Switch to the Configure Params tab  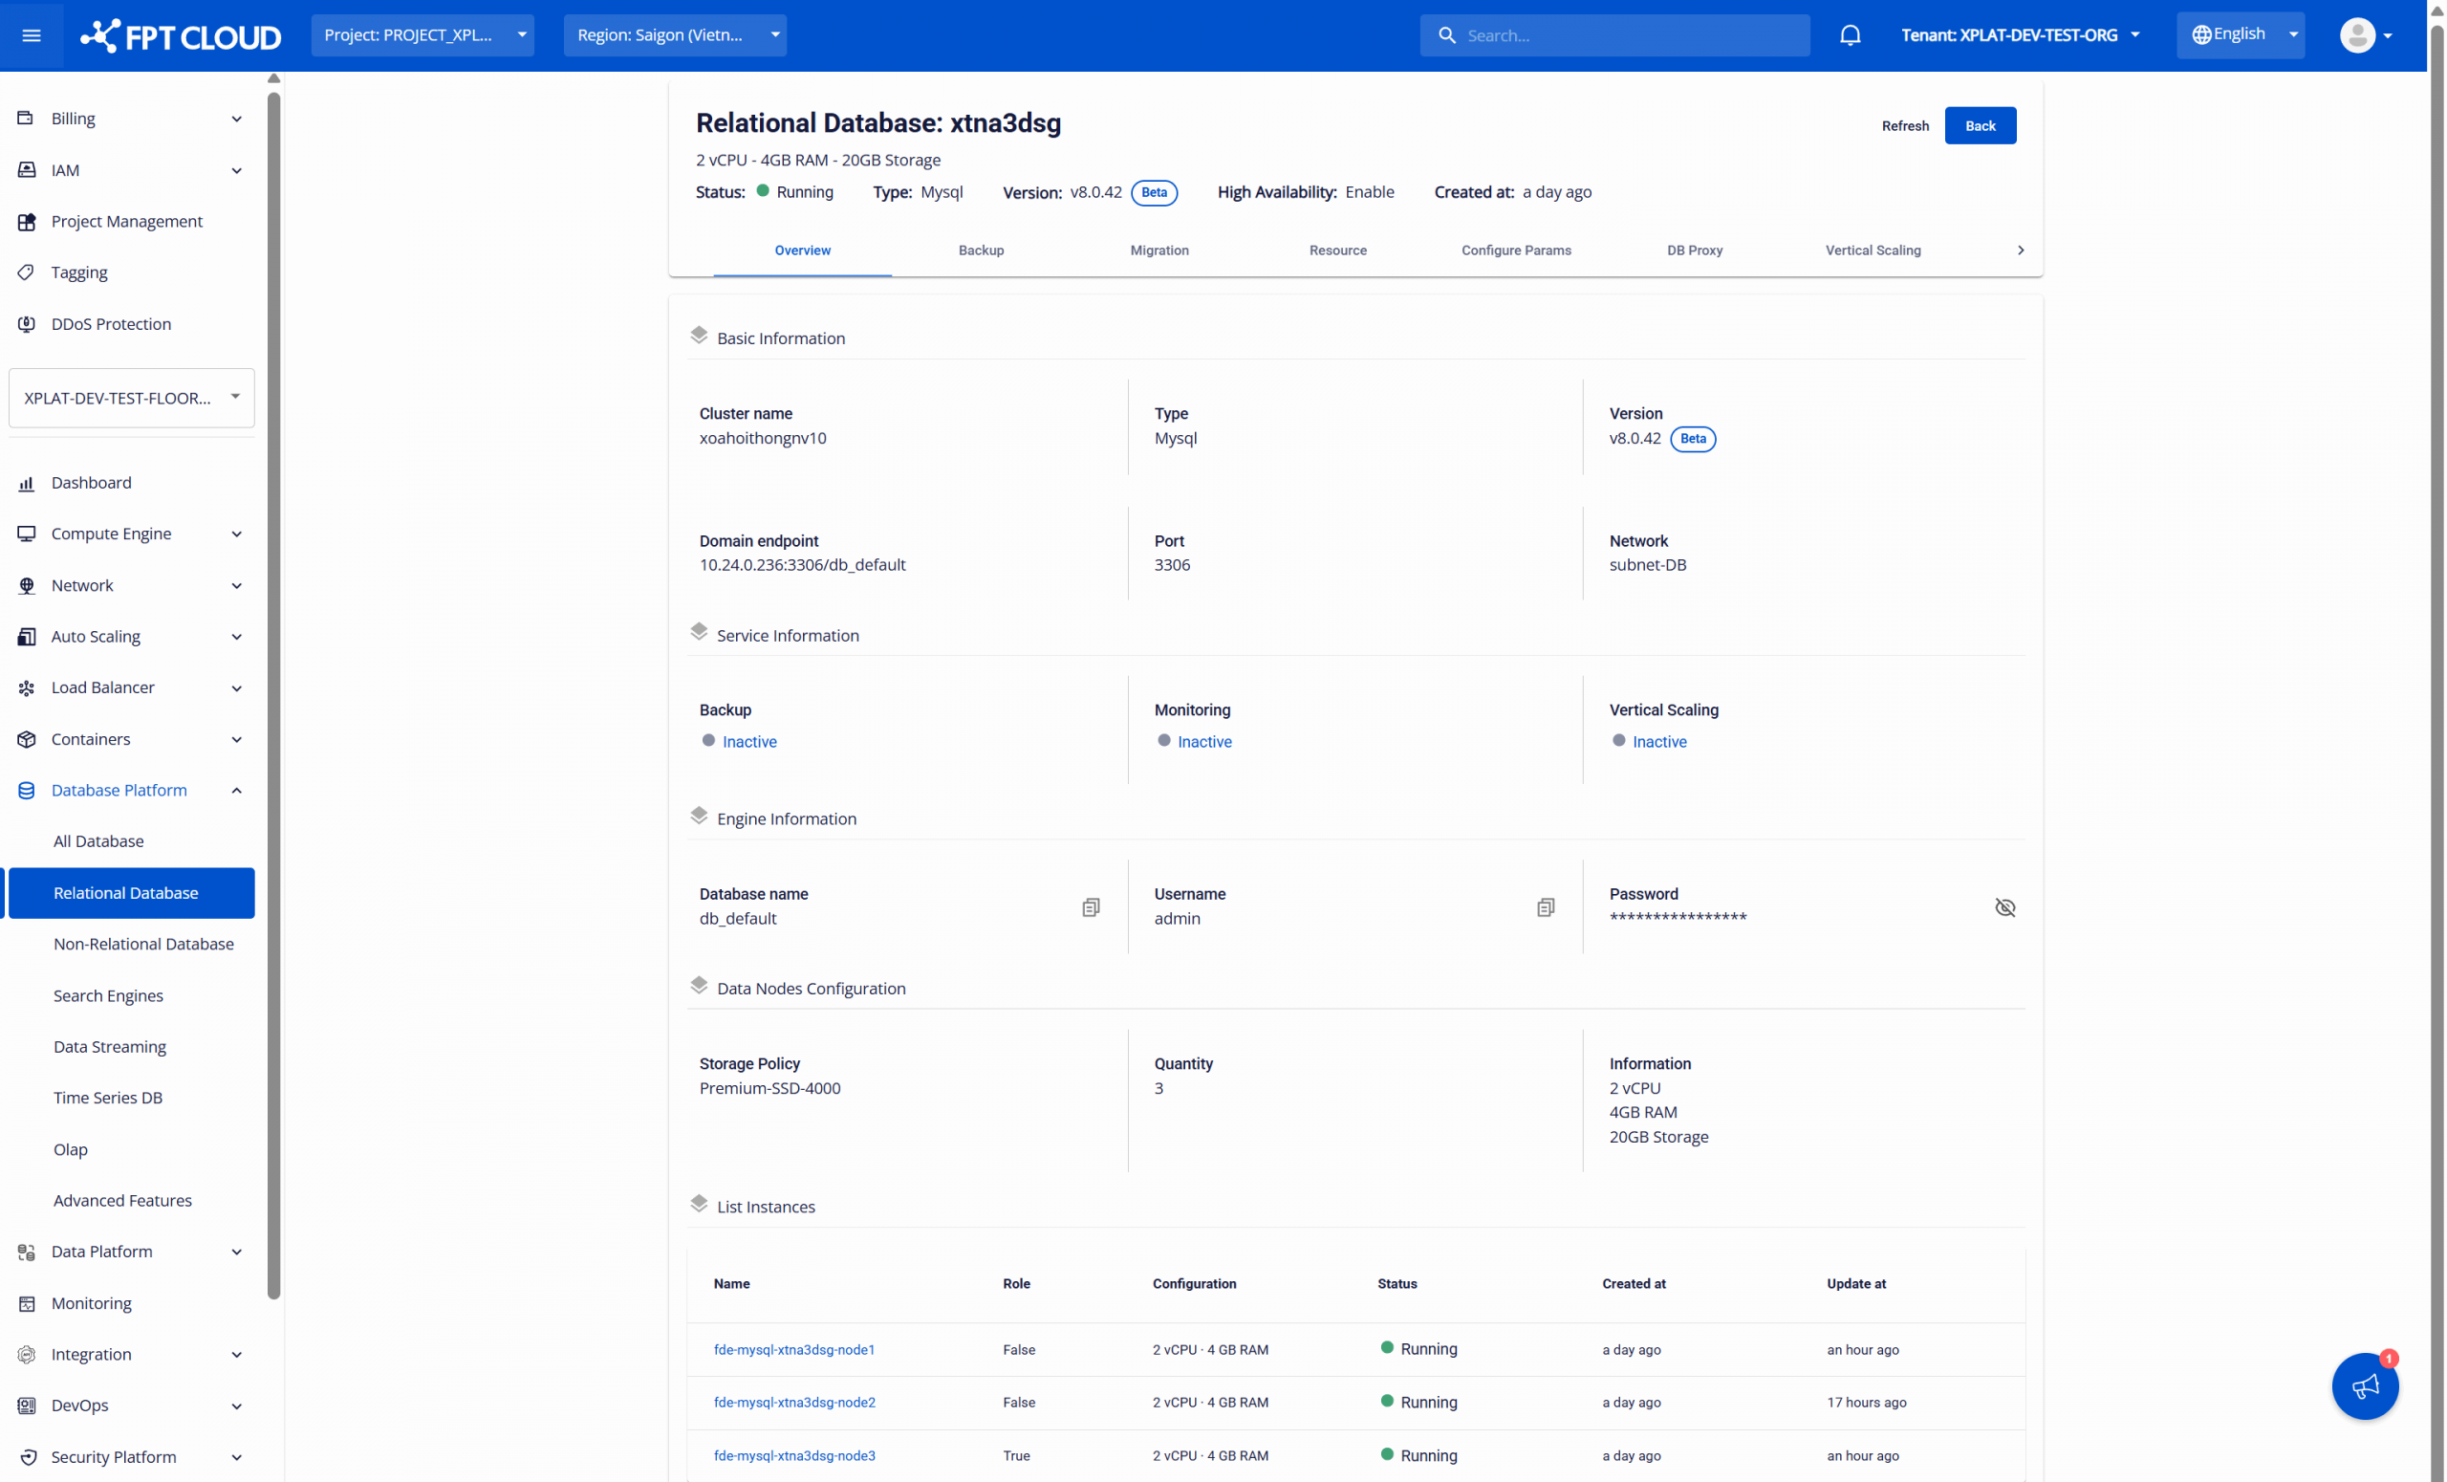pos(1515,251)
